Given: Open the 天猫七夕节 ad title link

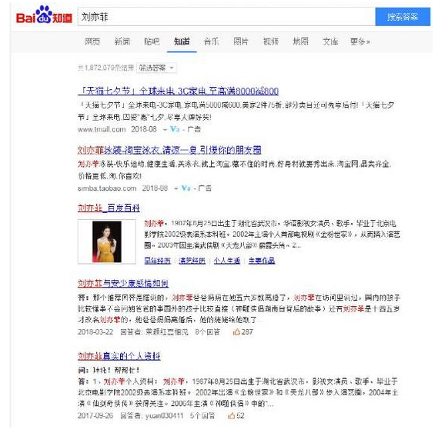Looking at the screenshot, I should click(178, 91).
